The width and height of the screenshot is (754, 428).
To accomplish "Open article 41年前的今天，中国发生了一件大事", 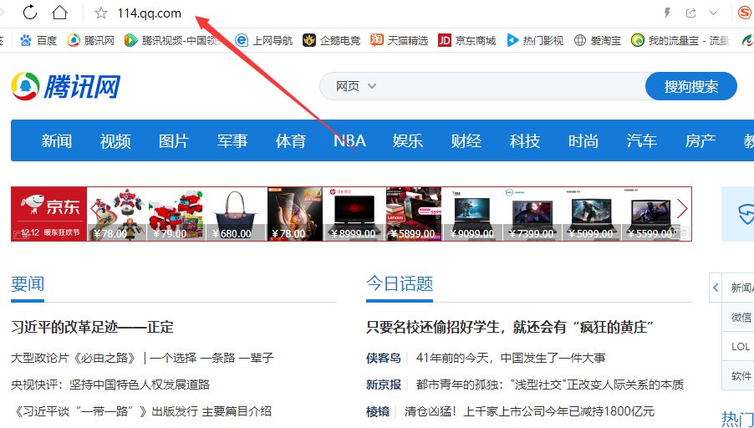I will [x=511, y=358].
